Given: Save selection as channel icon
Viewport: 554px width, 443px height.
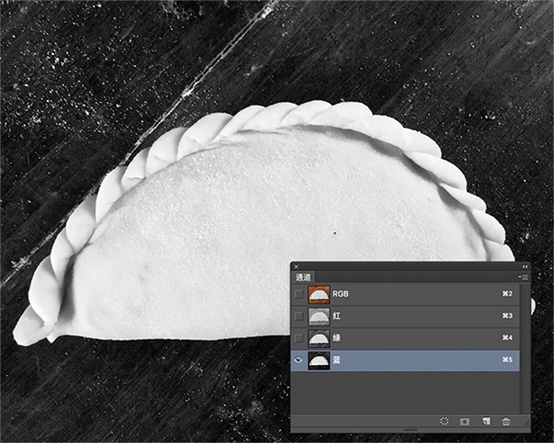Looking at the screenshot, I should pyautogui.click(x=465, y=421).
